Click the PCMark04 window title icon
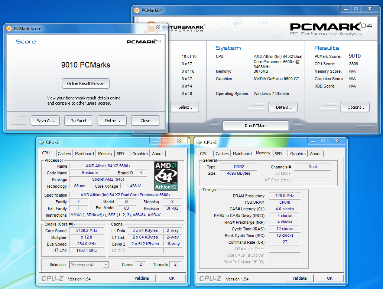 137,10
